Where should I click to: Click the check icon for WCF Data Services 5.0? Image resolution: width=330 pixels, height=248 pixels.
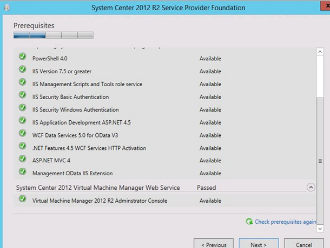pos(22,133)
